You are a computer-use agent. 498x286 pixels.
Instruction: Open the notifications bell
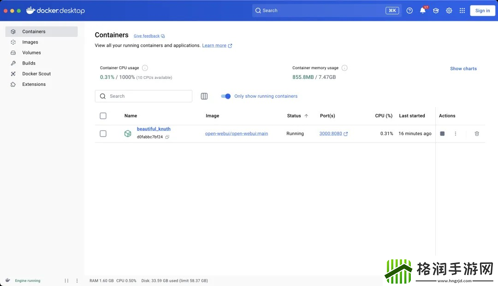click(422, 11)
